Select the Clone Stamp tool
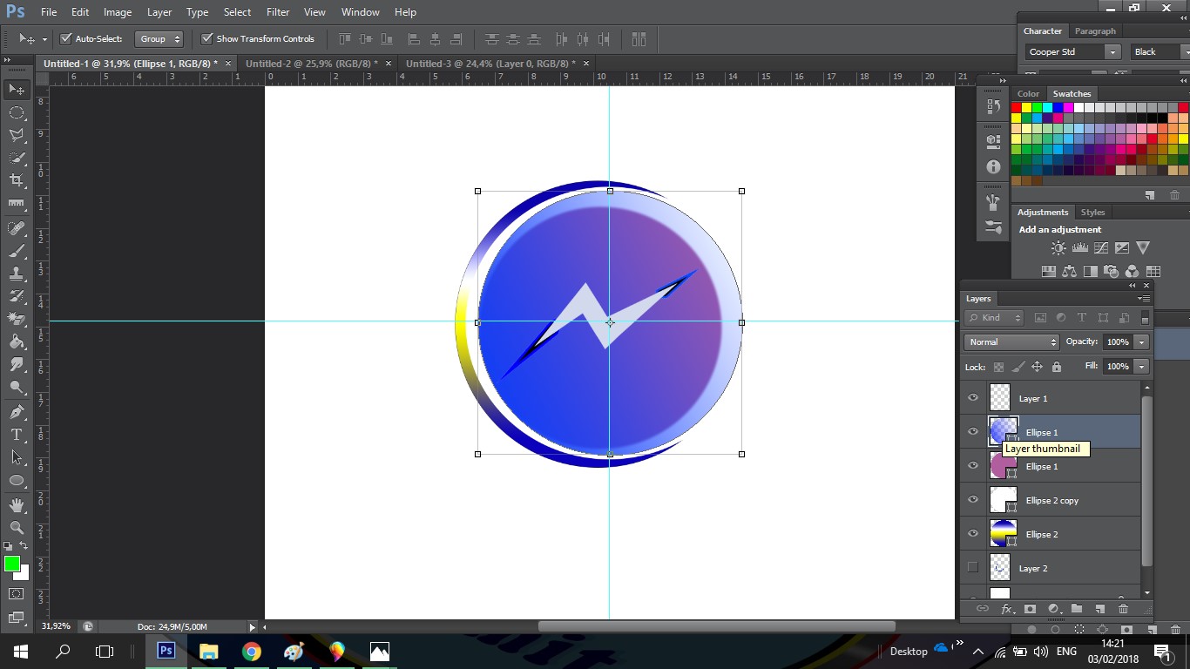 pos(17,274)
